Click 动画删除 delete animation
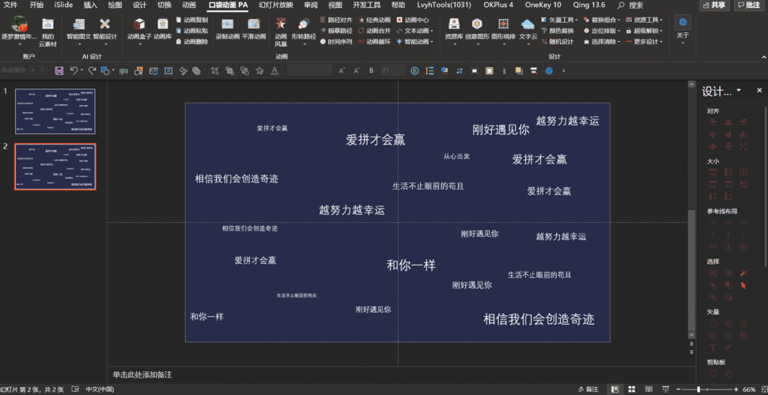This screenshot has height=395, width=768. [191, 42]
